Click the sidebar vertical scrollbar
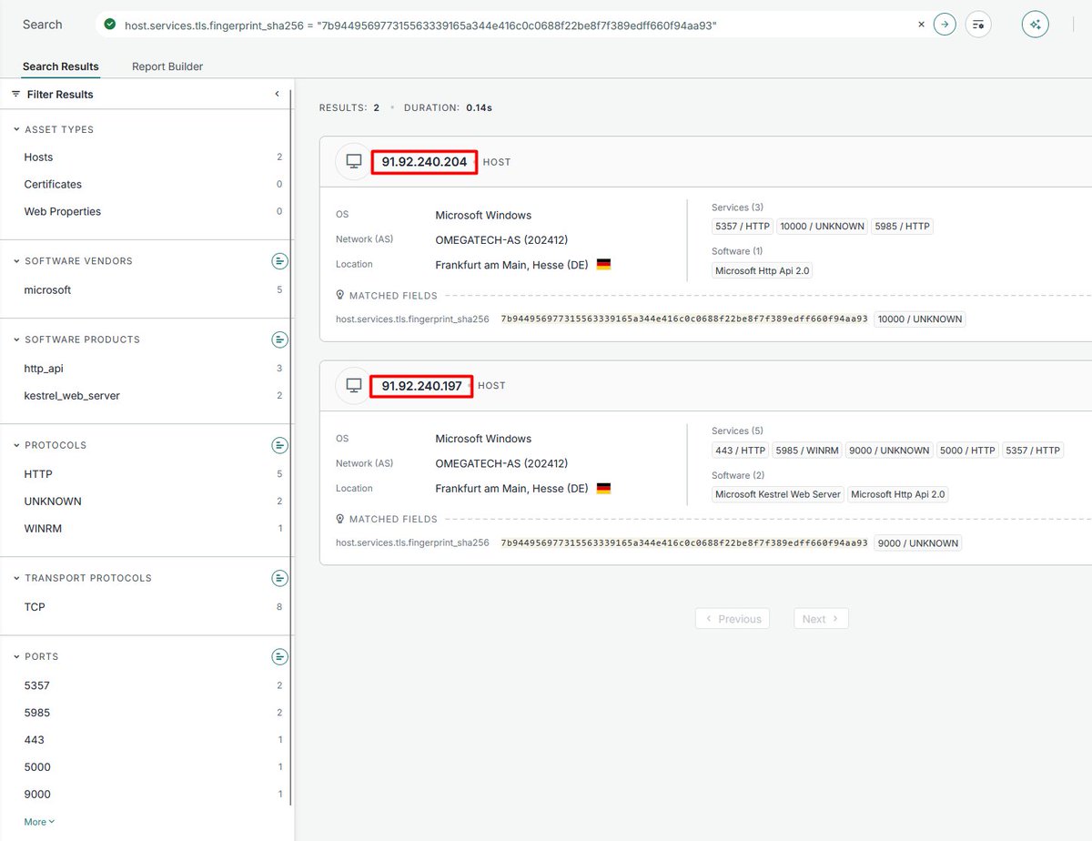The height and width of the screenshot is (841, 1092). click(x=291, y=446)
